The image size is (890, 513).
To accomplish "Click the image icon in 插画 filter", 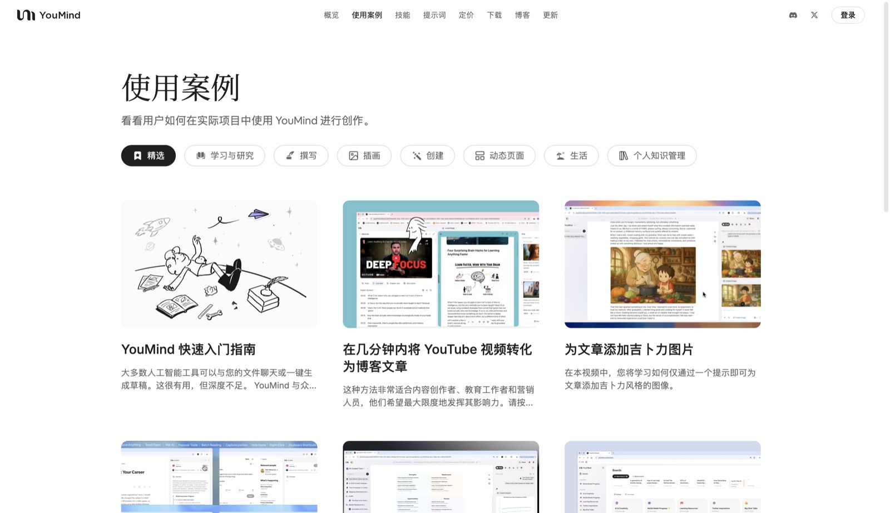I will 353,156.
